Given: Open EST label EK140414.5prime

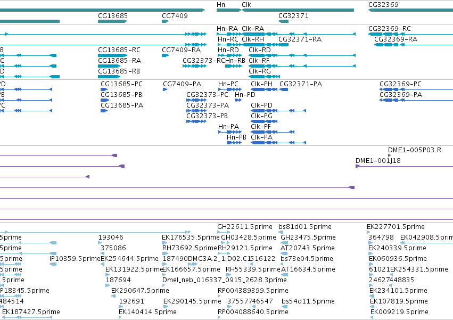Looking at the screenshot, I should (x=147, y=313).
